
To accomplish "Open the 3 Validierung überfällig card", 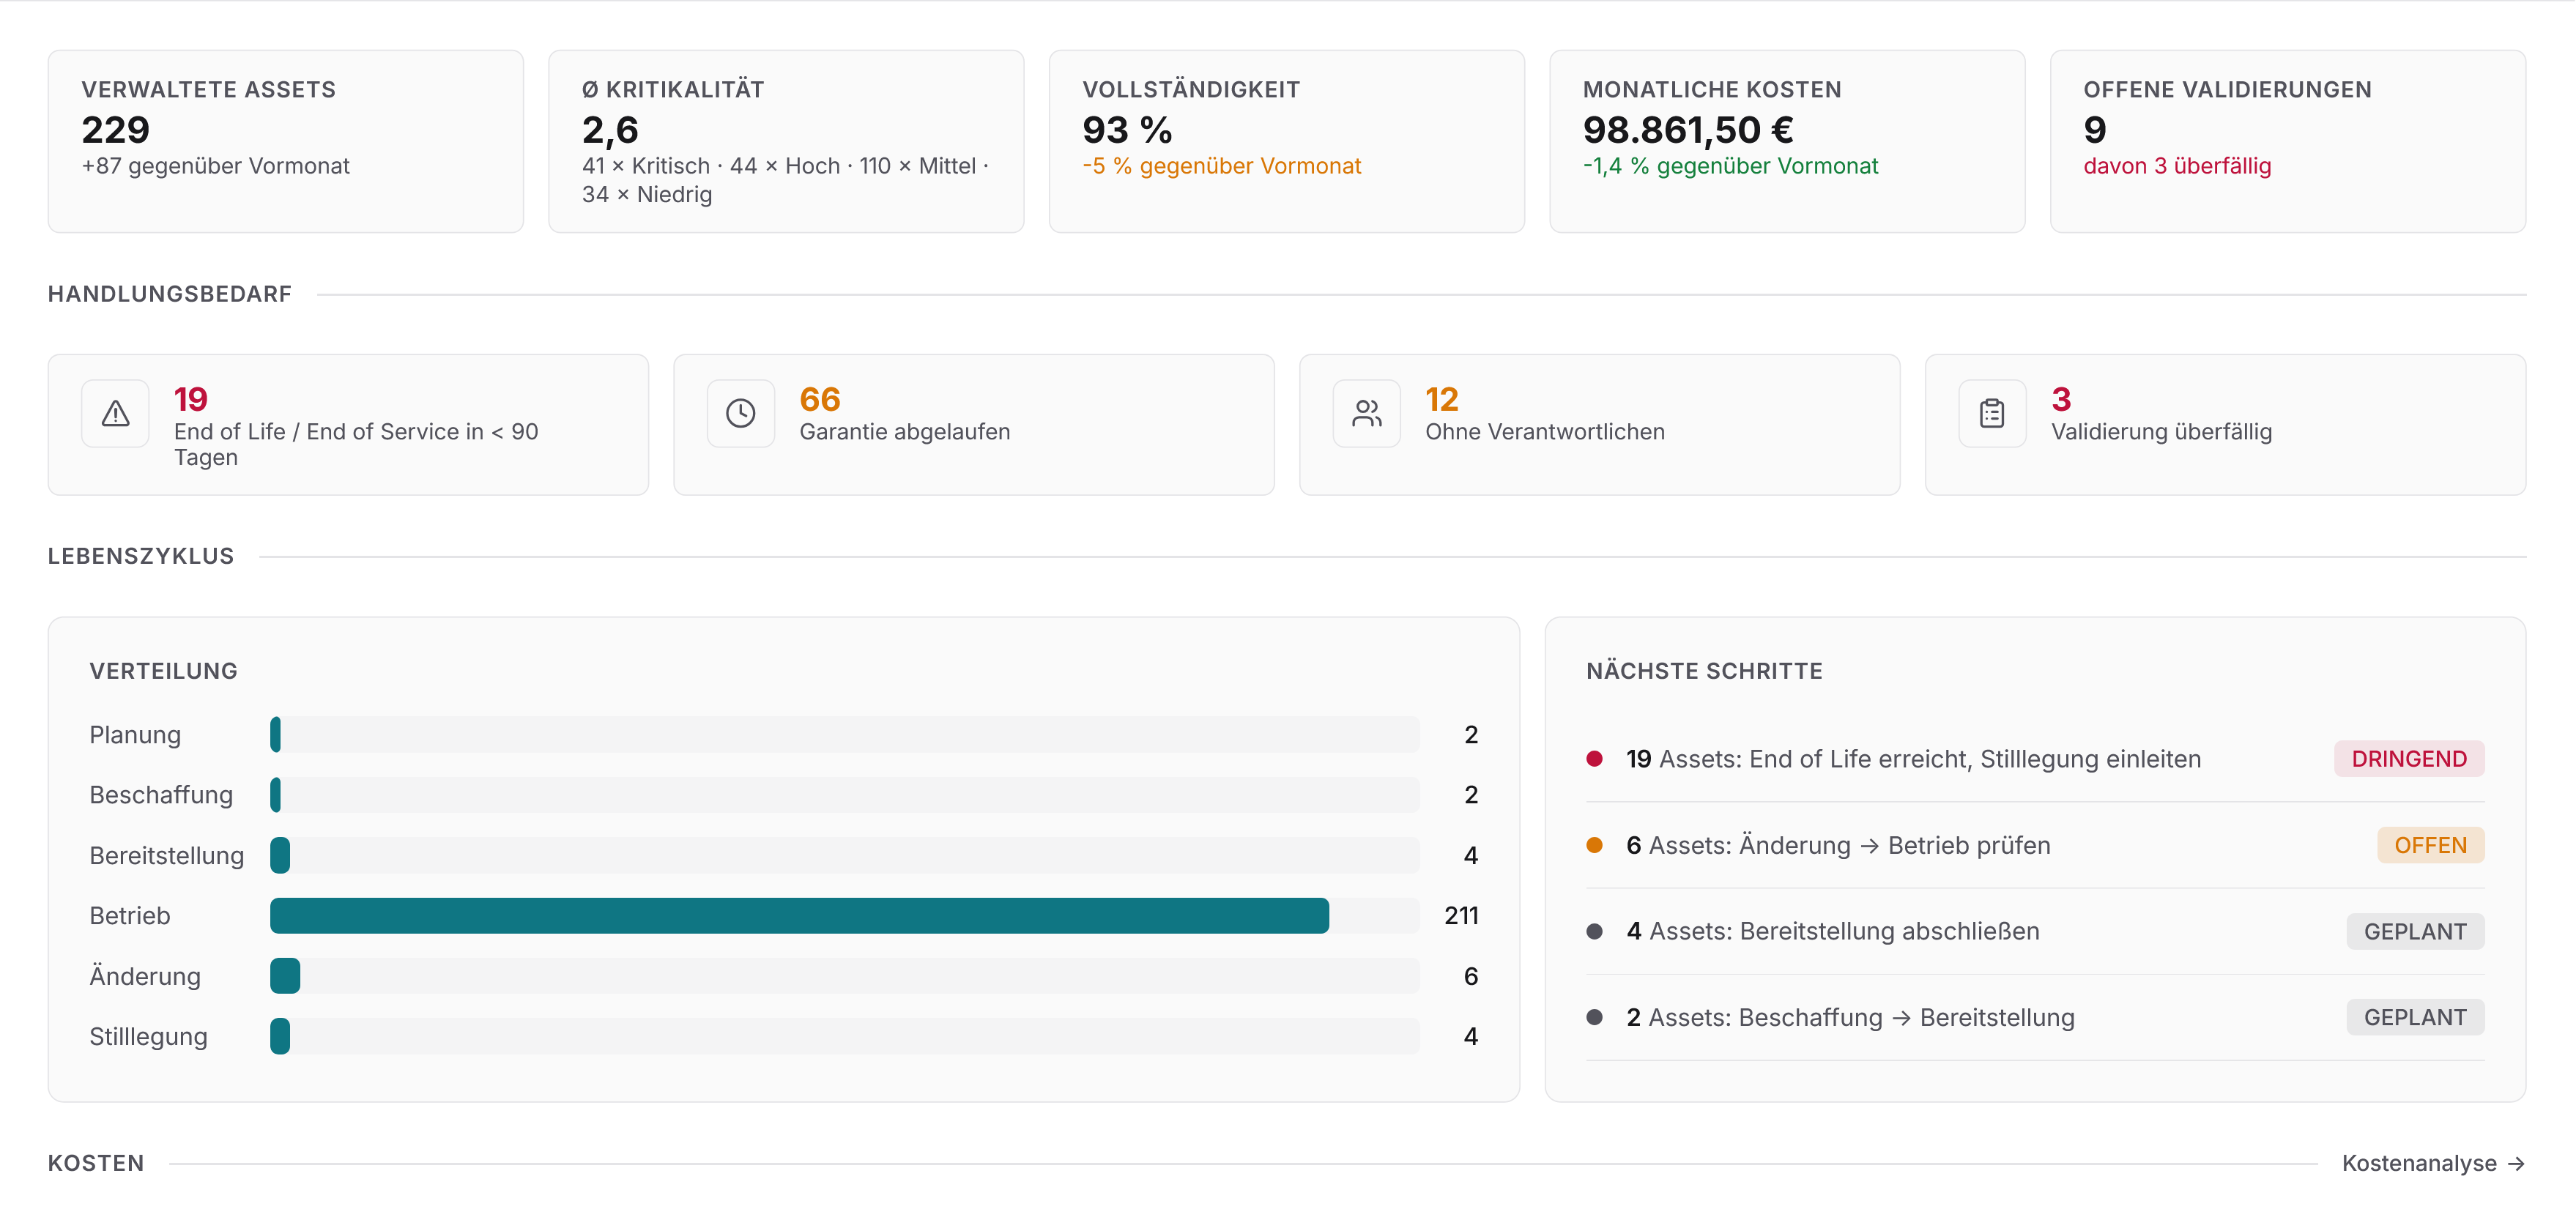I will tap(2225, 425).
